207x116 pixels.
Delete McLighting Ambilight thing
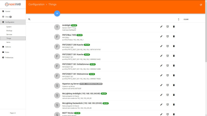click(174, 95)
